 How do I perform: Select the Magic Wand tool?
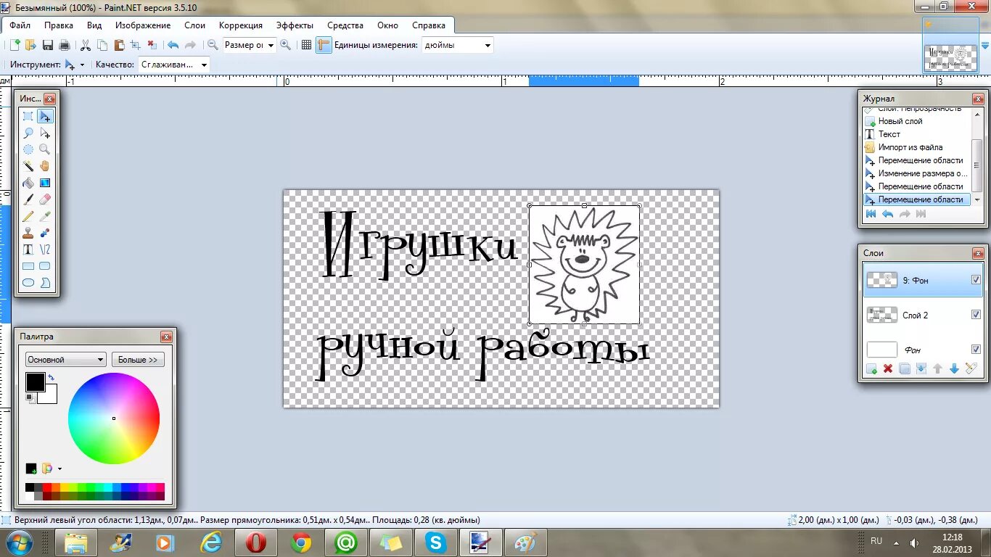click(x=28, y=166)
